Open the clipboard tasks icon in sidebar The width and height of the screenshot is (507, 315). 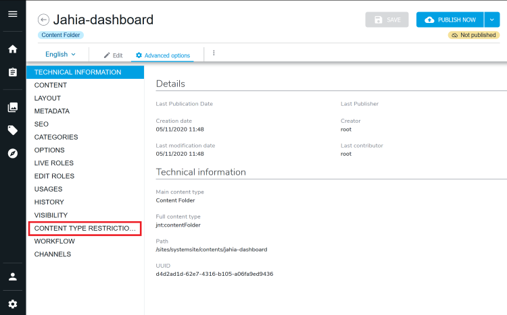[13, 72]
